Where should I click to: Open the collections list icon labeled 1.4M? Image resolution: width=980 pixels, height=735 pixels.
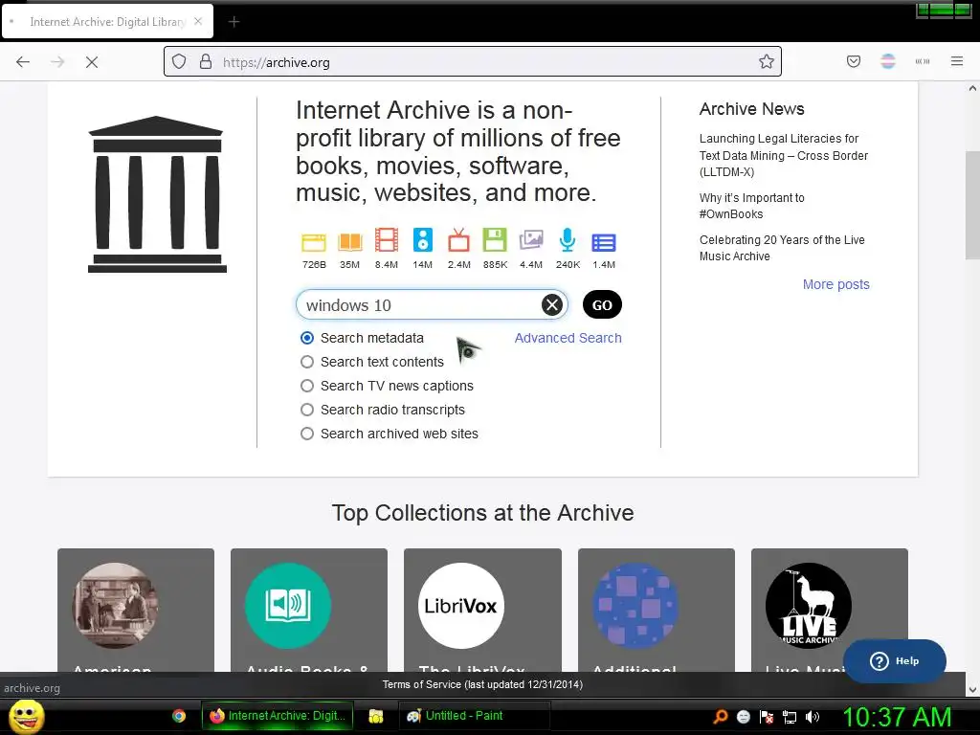coord(604,242)
